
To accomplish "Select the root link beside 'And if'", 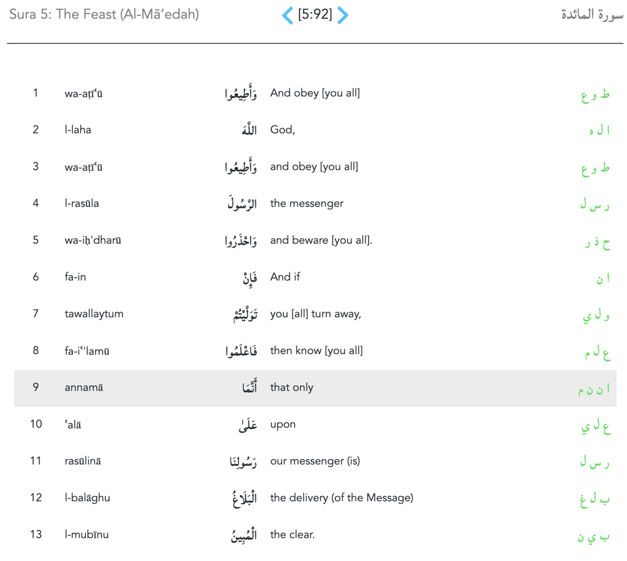I will click(603, 279).
